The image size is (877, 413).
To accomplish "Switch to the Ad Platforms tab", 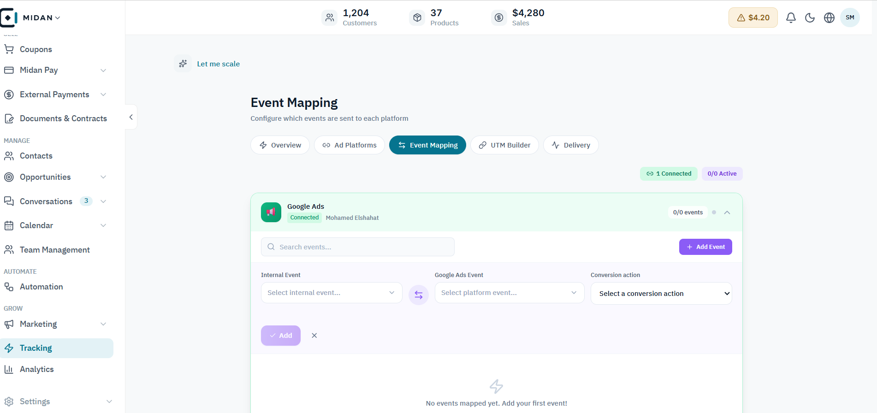I will 350,145.
